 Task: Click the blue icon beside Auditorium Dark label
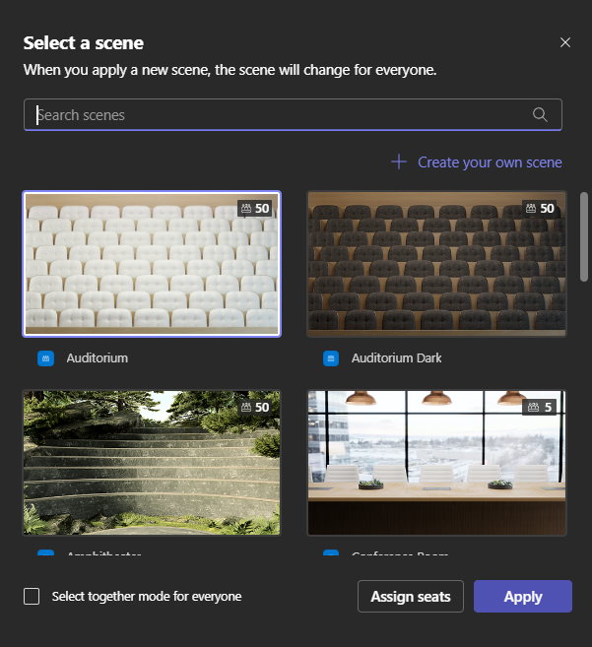click(x=331, y=358)
